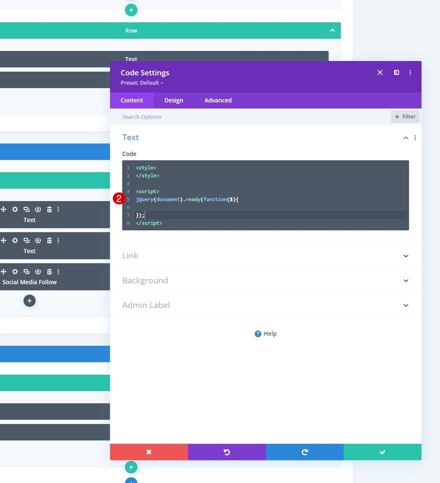Open settings gear of second Text module
The image size is (440, 483).
pyautogui.click(x=15, y=240)
